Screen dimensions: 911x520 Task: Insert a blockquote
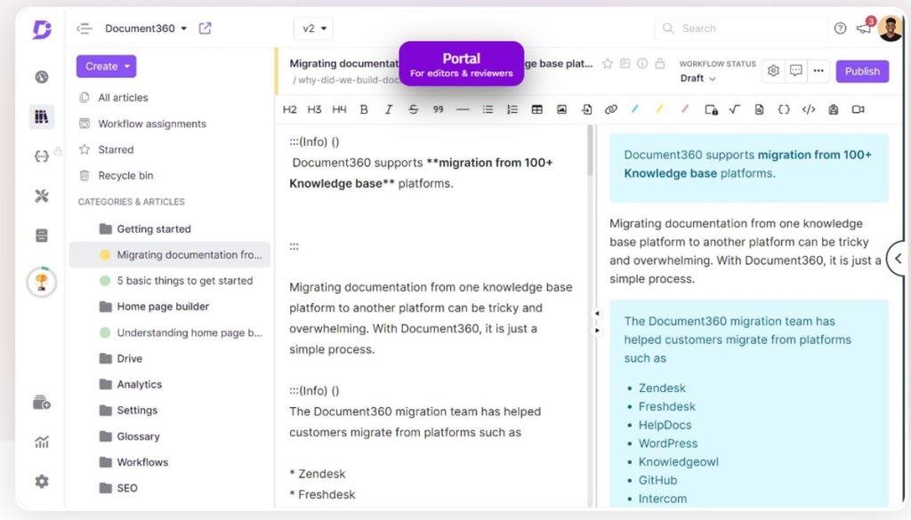[438, 109]
